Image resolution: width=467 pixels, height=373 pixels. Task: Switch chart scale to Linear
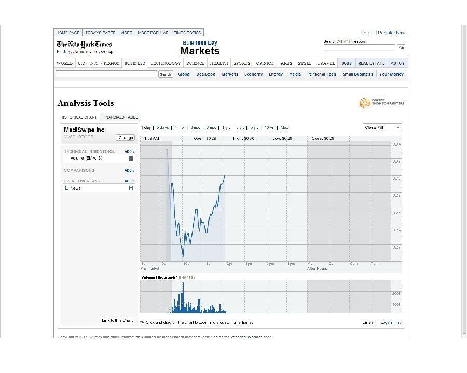(x=368, y=322)
